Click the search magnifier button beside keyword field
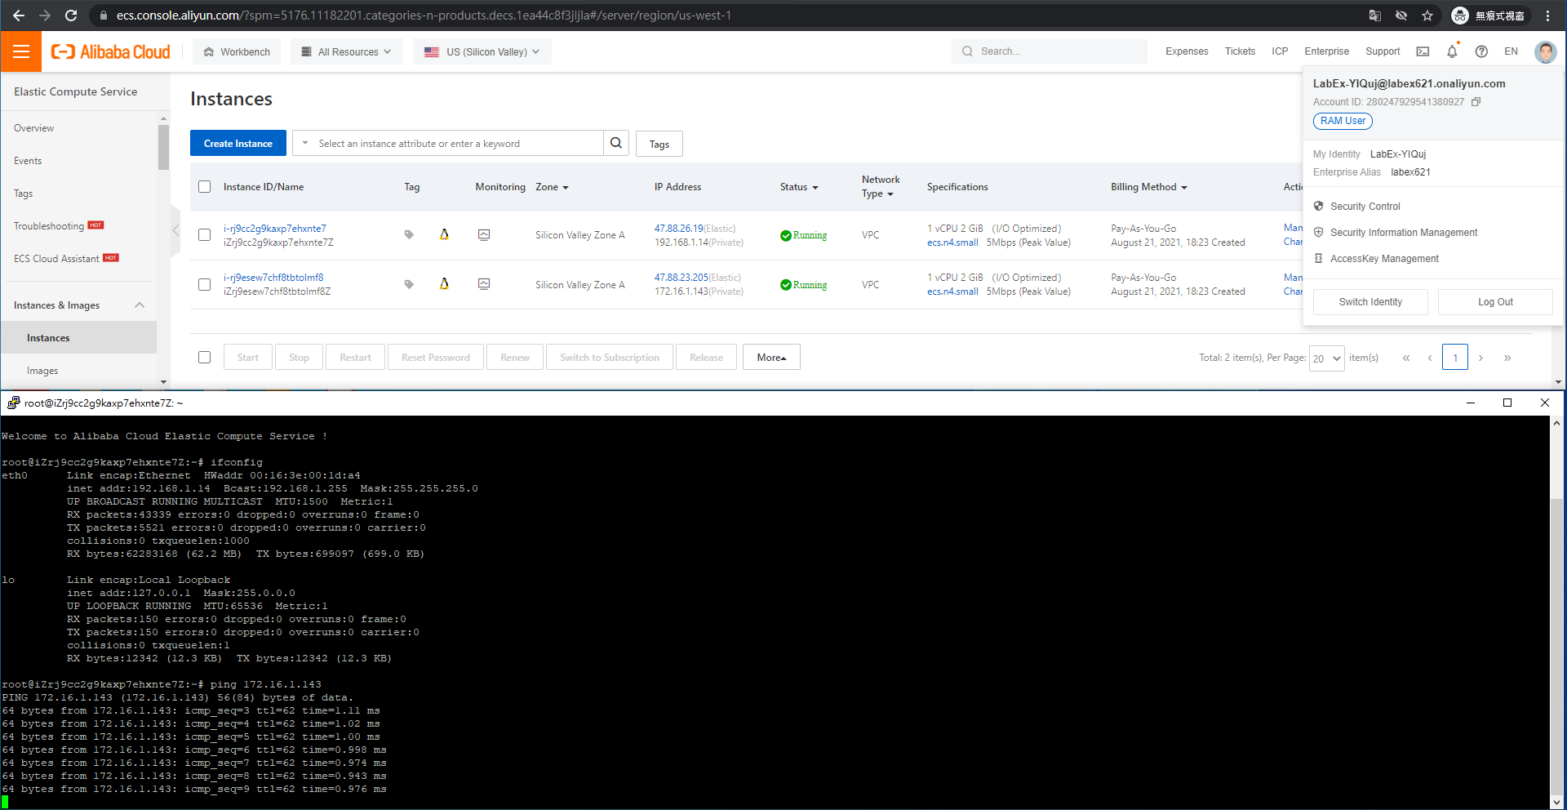Viewport: 1567px width, 810px height. 616,143
